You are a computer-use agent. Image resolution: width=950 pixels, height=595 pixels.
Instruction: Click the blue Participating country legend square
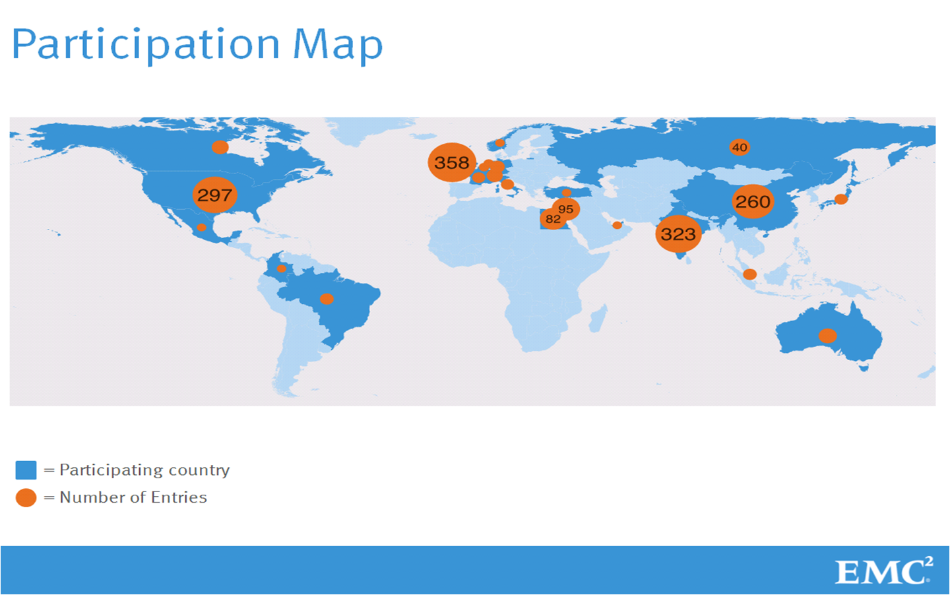(x=26, y=470)
